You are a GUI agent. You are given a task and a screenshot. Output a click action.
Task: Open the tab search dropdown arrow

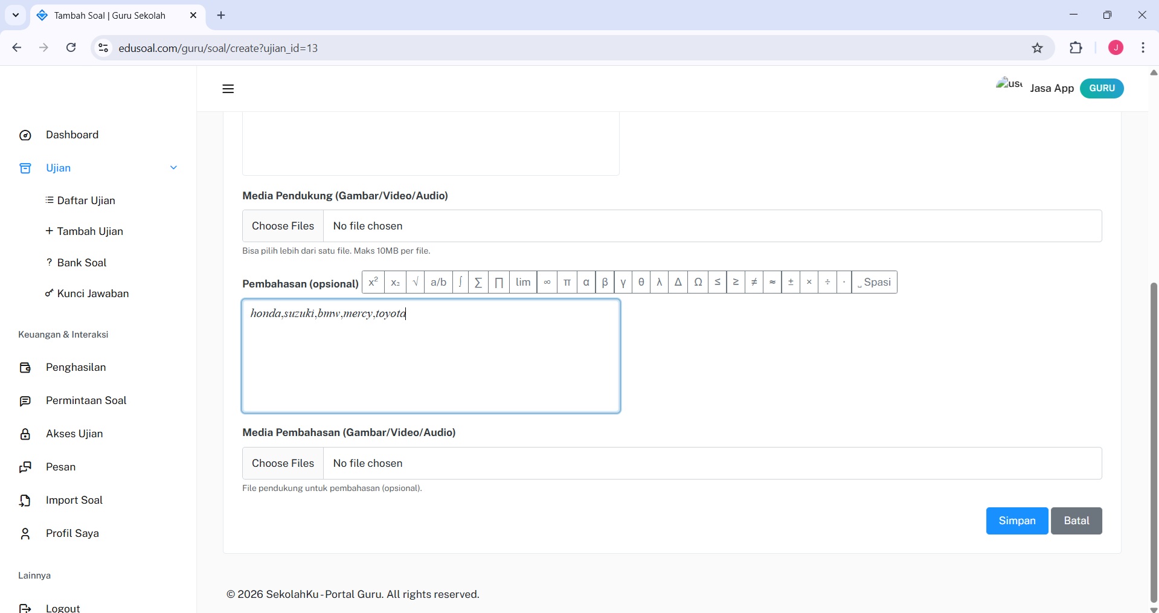pyautogui.click(x=16, y=15)
